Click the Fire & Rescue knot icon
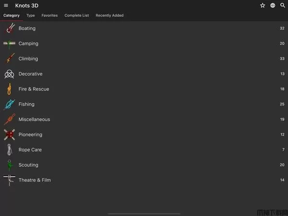The image size is (288, 216). (x=9, y=89)
